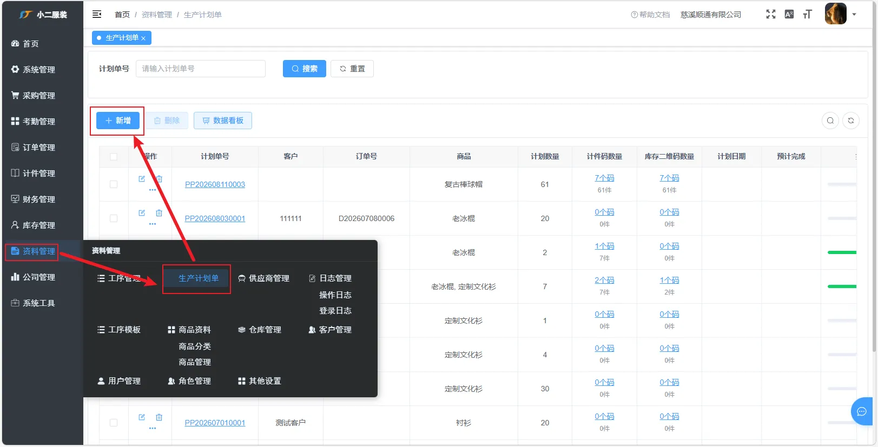Select 客户管理 in the flyout menu
Screen dimensions: 878x447
coord(330,330)
